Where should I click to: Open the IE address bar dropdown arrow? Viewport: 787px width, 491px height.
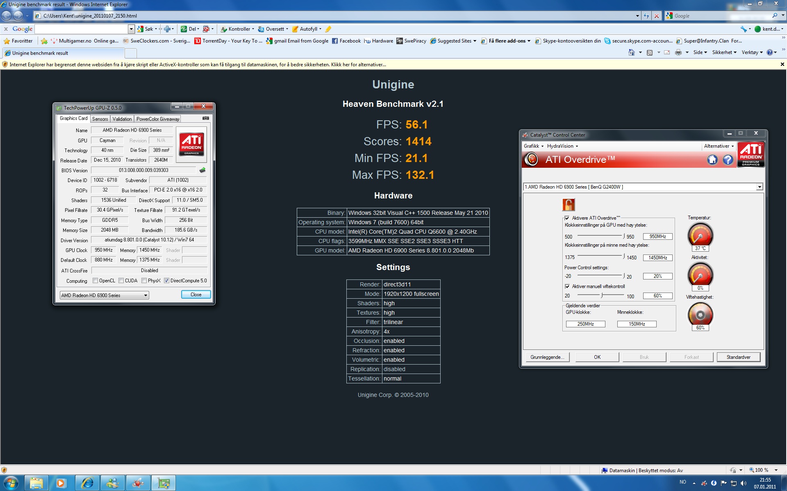tap(637, 16)
